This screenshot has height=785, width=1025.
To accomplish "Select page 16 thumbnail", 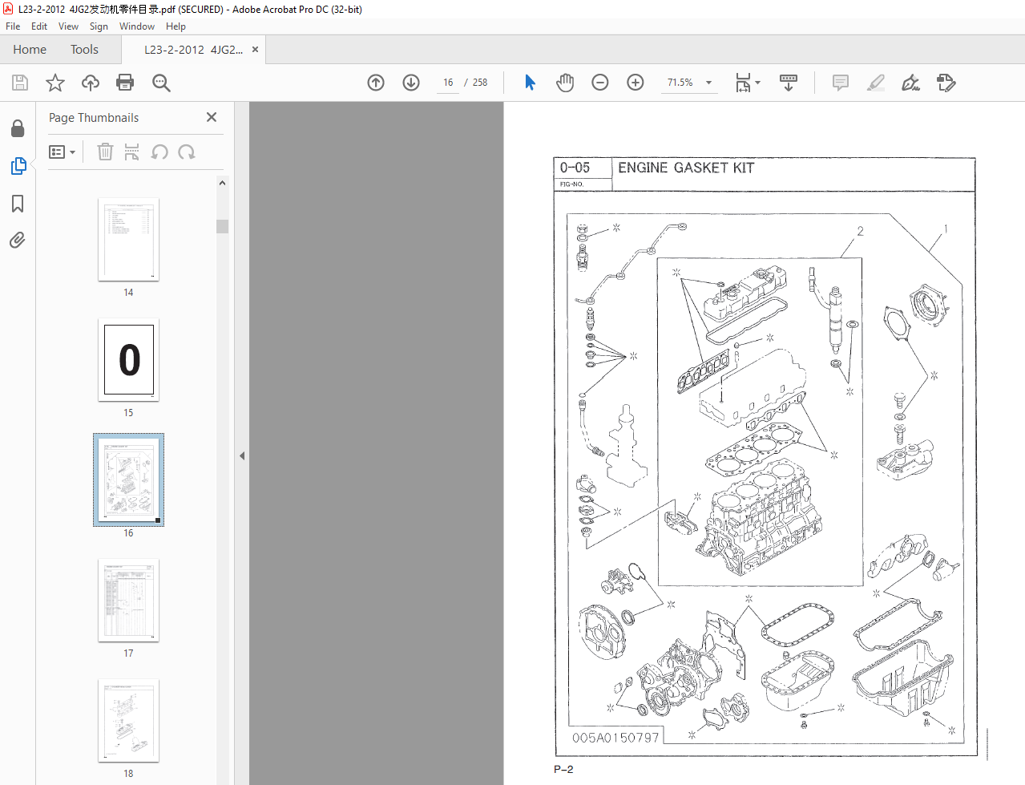I will tap(128, 479).
